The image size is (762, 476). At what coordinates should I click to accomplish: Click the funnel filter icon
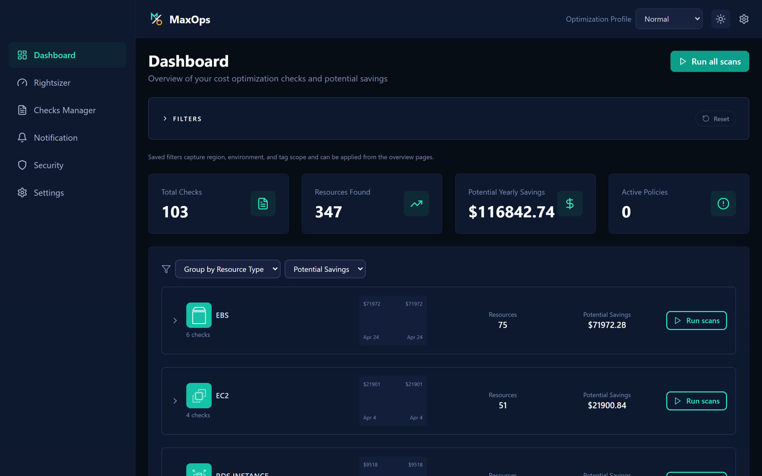coord(166,269)
